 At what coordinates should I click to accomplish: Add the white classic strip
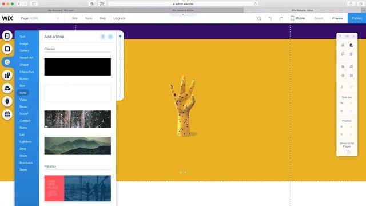tap(78, 93)
